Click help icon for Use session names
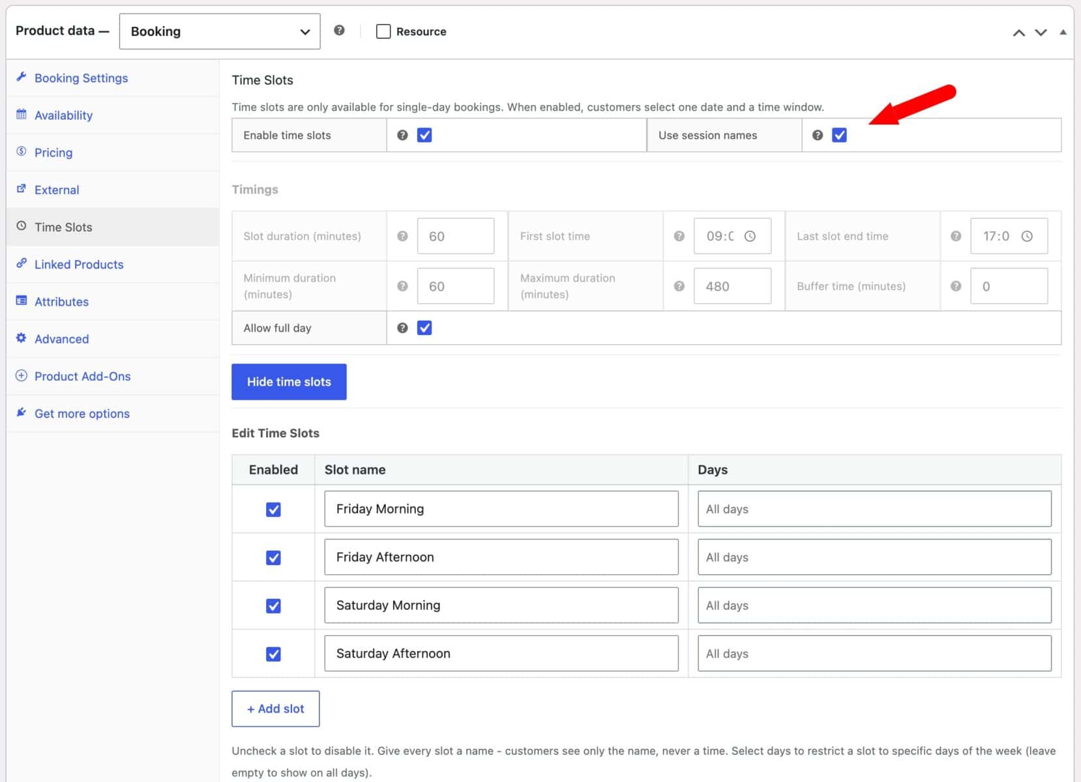 coord(818,135)
